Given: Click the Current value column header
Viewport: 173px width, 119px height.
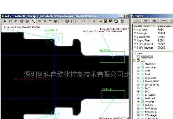Looking at the screenshot, I should point(165,26).
